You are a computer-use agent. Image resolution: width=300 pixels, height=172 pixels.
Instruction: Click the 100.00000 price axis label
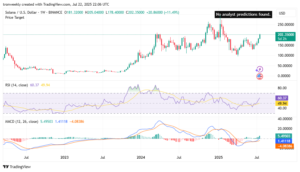pos(286,55)
